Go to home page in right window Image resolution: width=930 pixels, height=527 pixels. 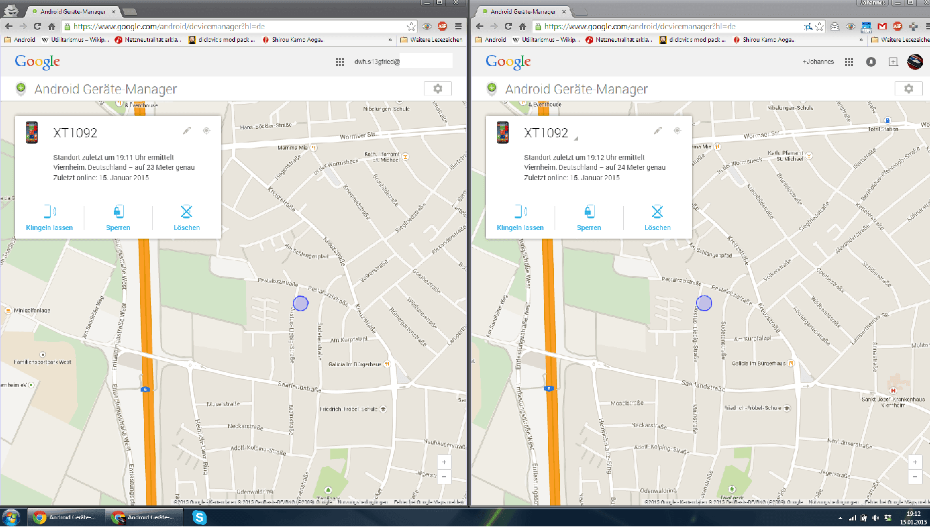(x=523, y=26)
